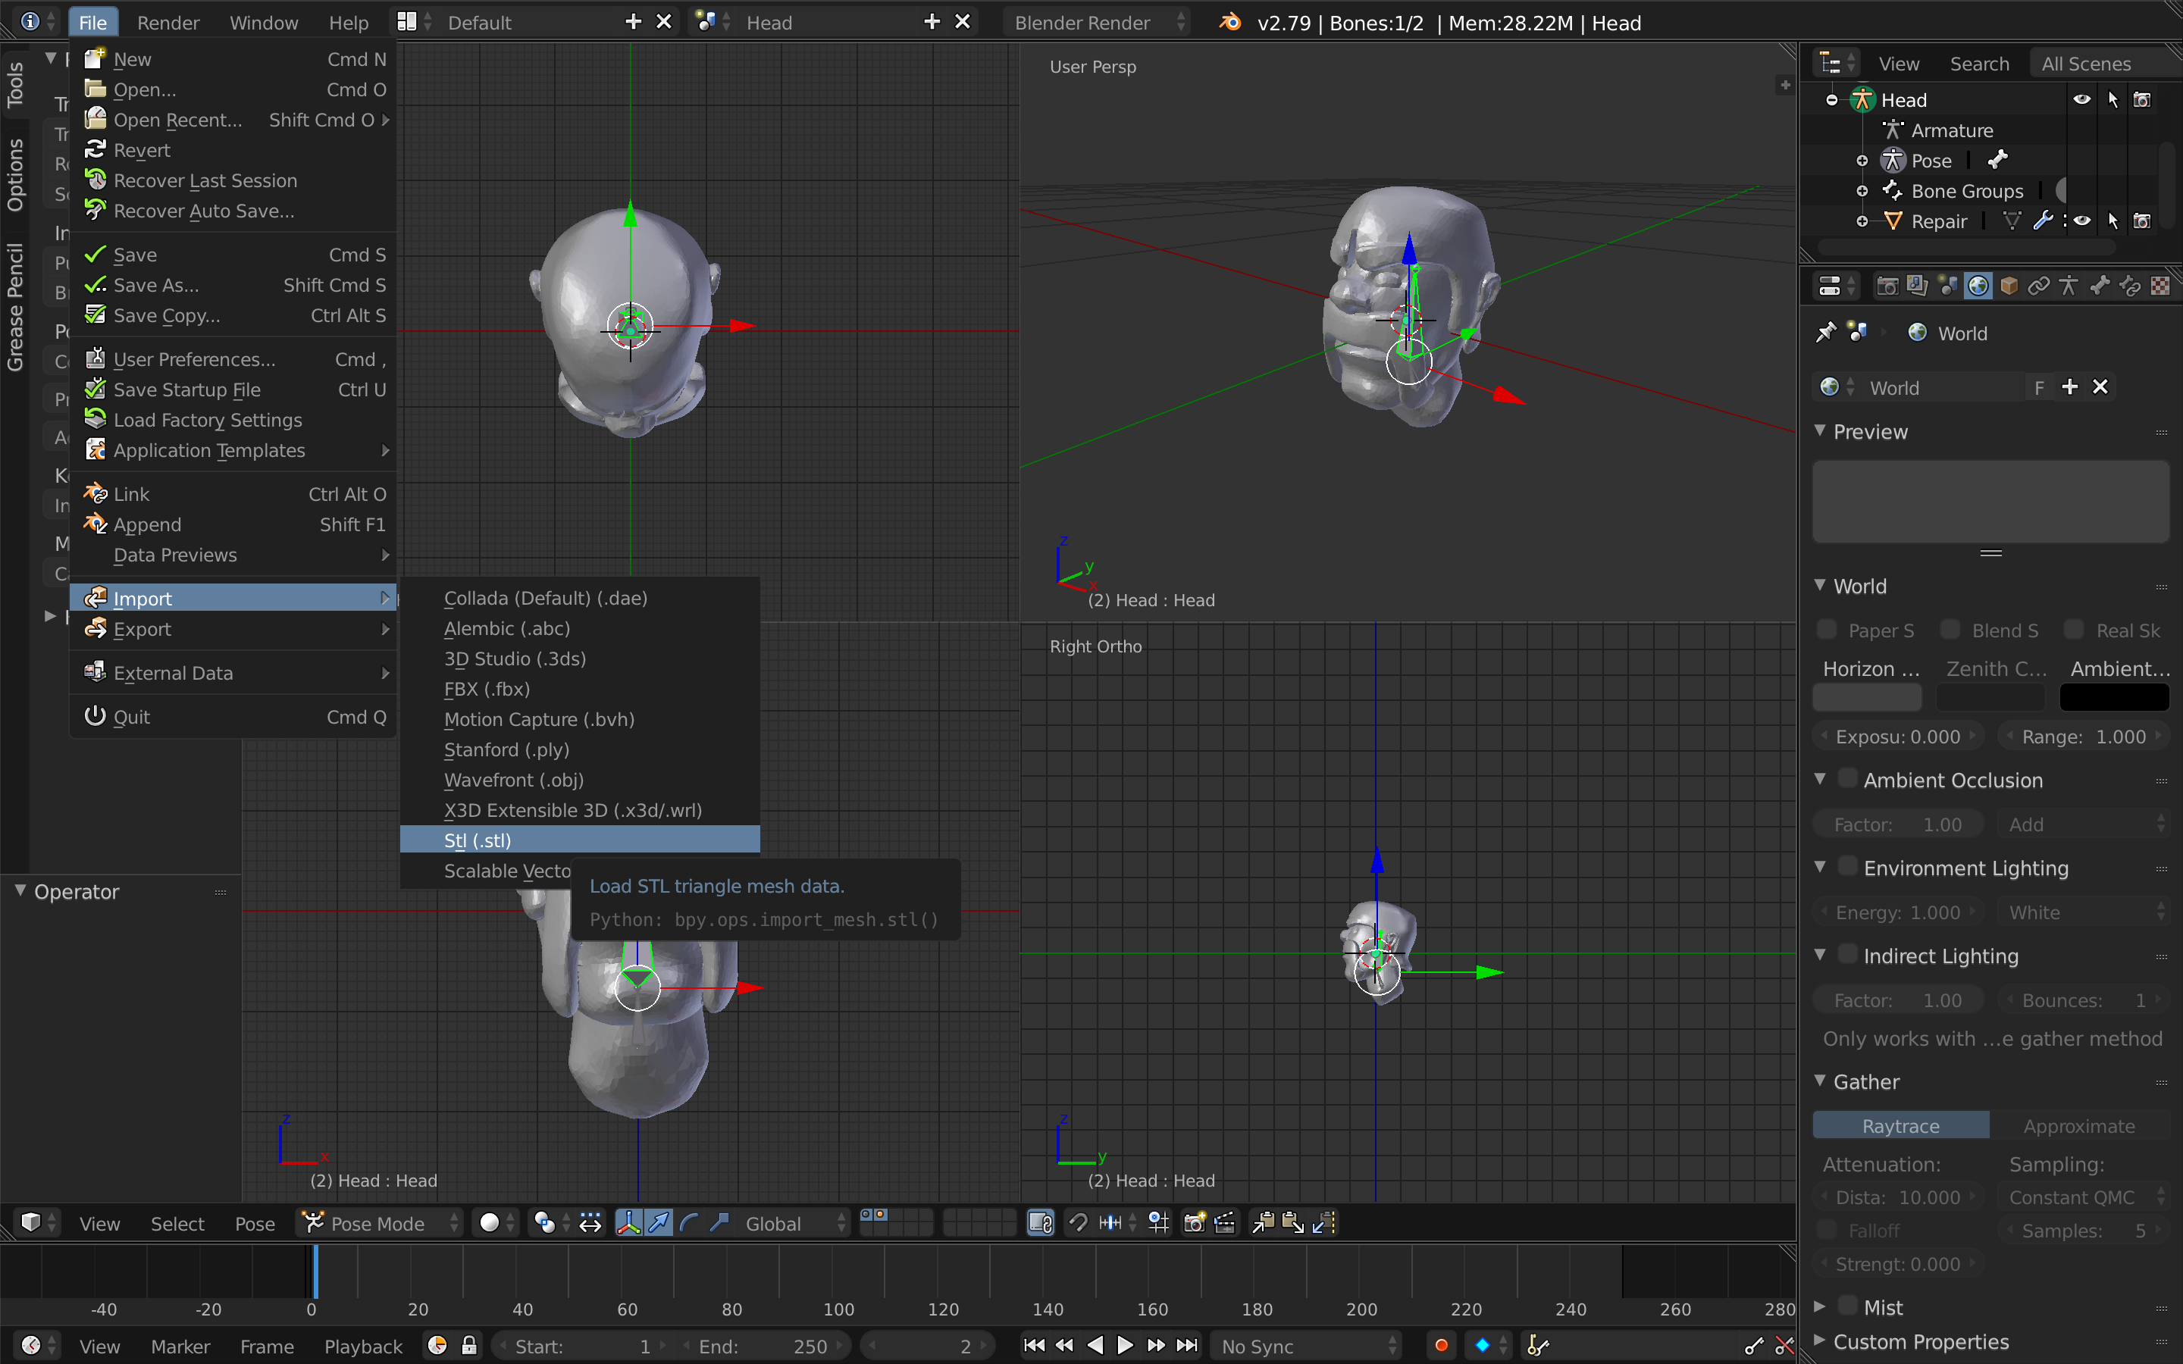This screenshot has width=2183, height=1364.
Task: Paste the pose from buffer
Action: (x=1292, y=1223)
